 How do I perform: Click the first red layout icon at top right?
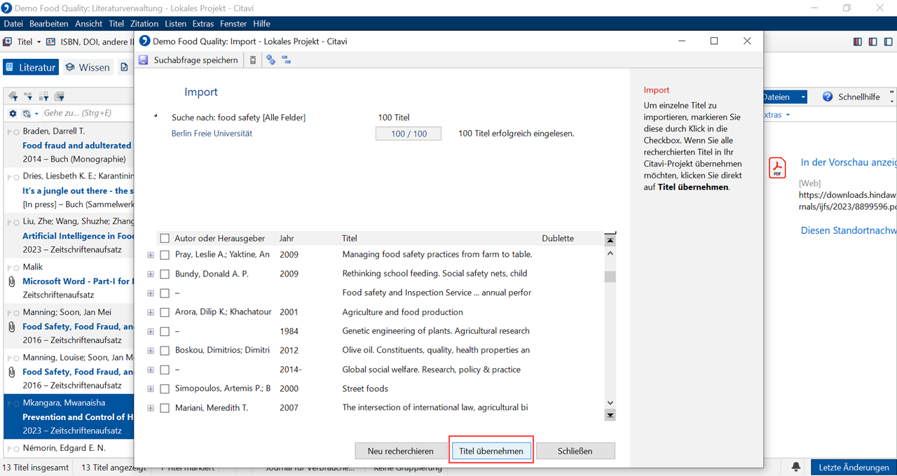tap(857, 42)
